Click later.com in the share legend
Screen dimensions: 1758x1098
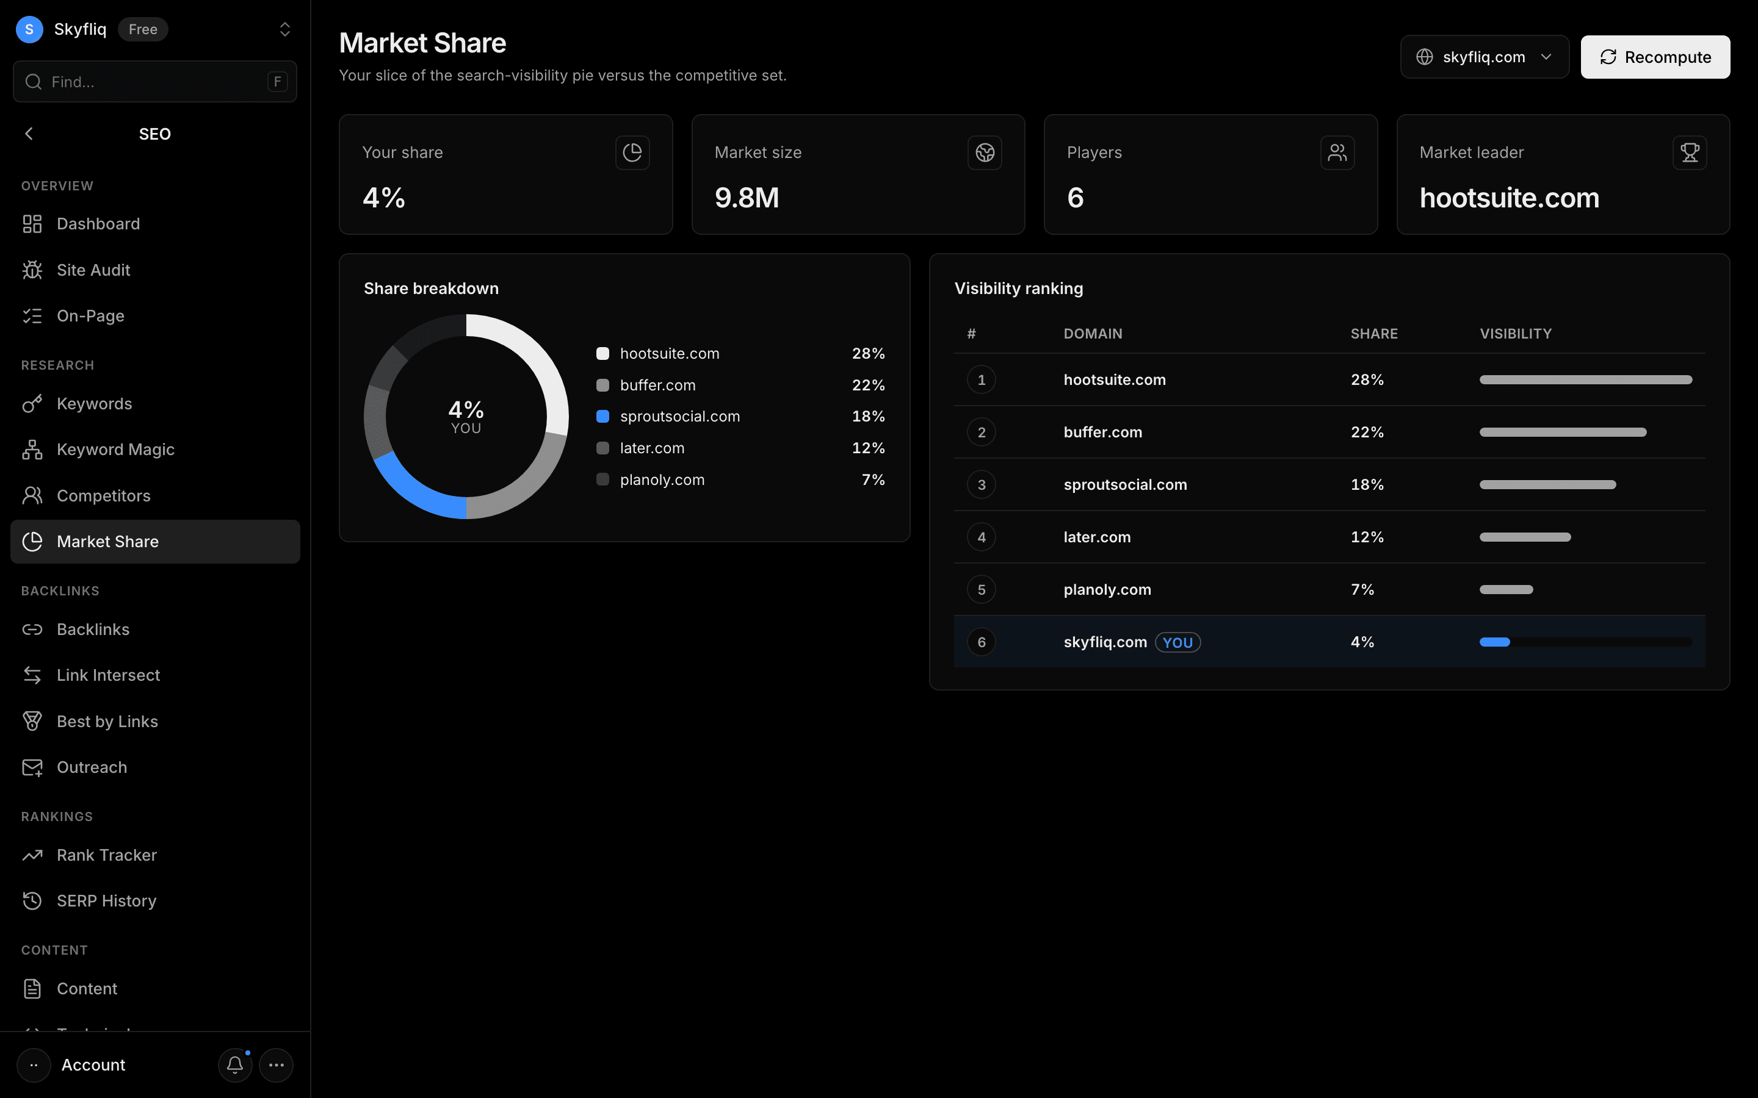(x=652, y=448)
